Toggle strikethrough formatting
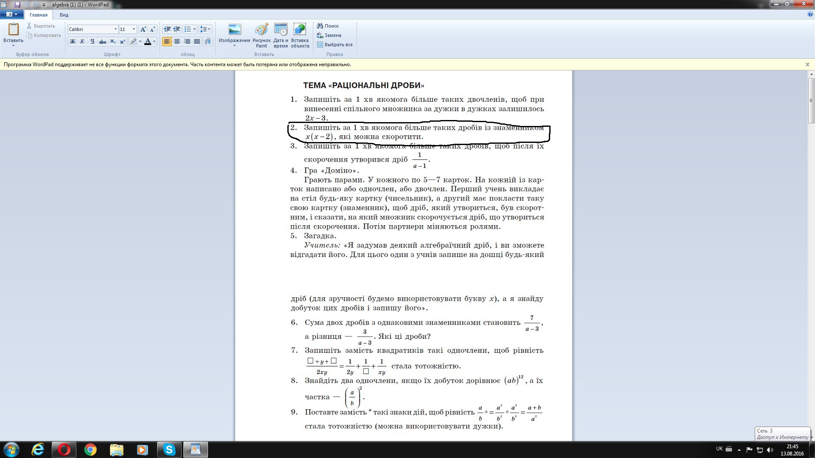Screen dimensions: 815x458 (x=102, y=41)
